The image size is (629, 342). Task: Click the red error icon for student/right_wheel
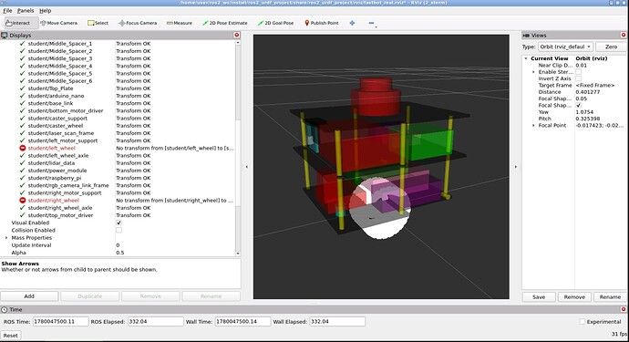(x=23, y=201)
